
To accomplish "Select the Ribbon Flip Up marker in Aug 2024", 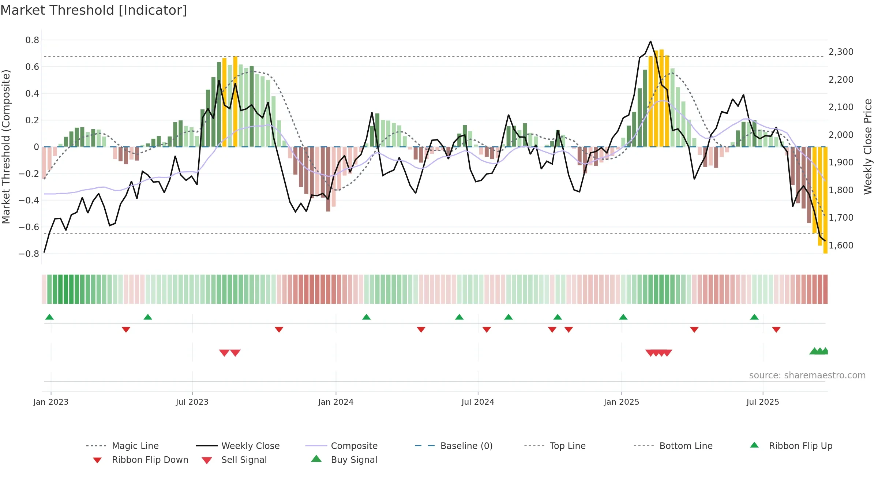I will pos(508,317).
